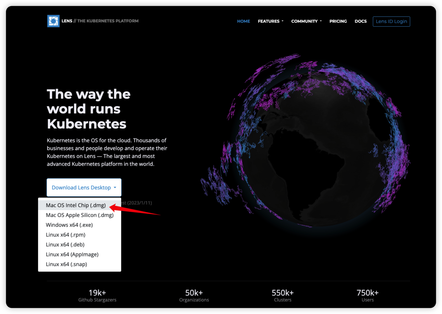Pick Linux x64 (.rpm) option

[x=80, y=235]
